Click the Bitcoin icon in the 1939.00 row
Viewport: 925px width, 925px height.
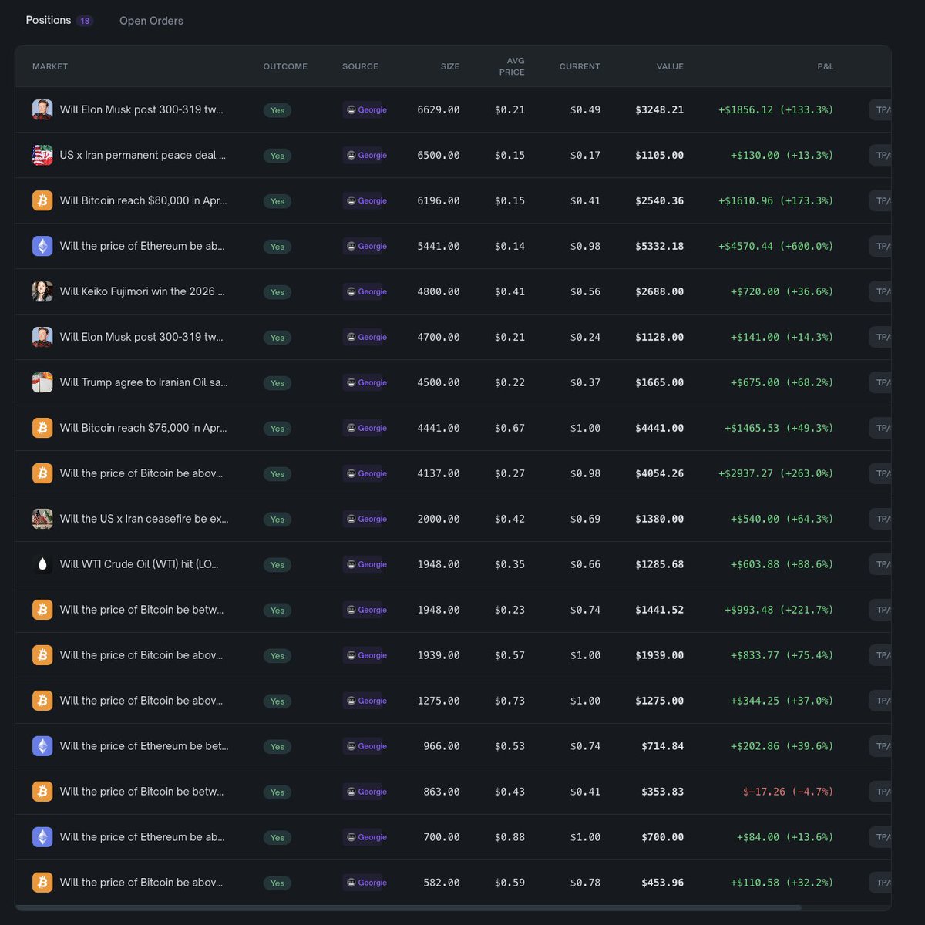[x=42, y=655]
